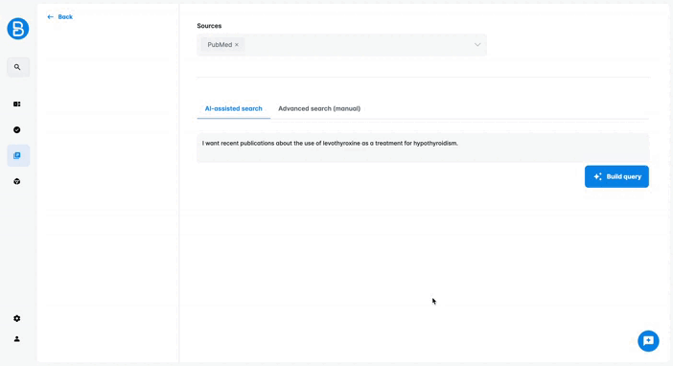Expand the Sources dropdown chevron
This screenshot has width=673, height=366.
point(477,45)
